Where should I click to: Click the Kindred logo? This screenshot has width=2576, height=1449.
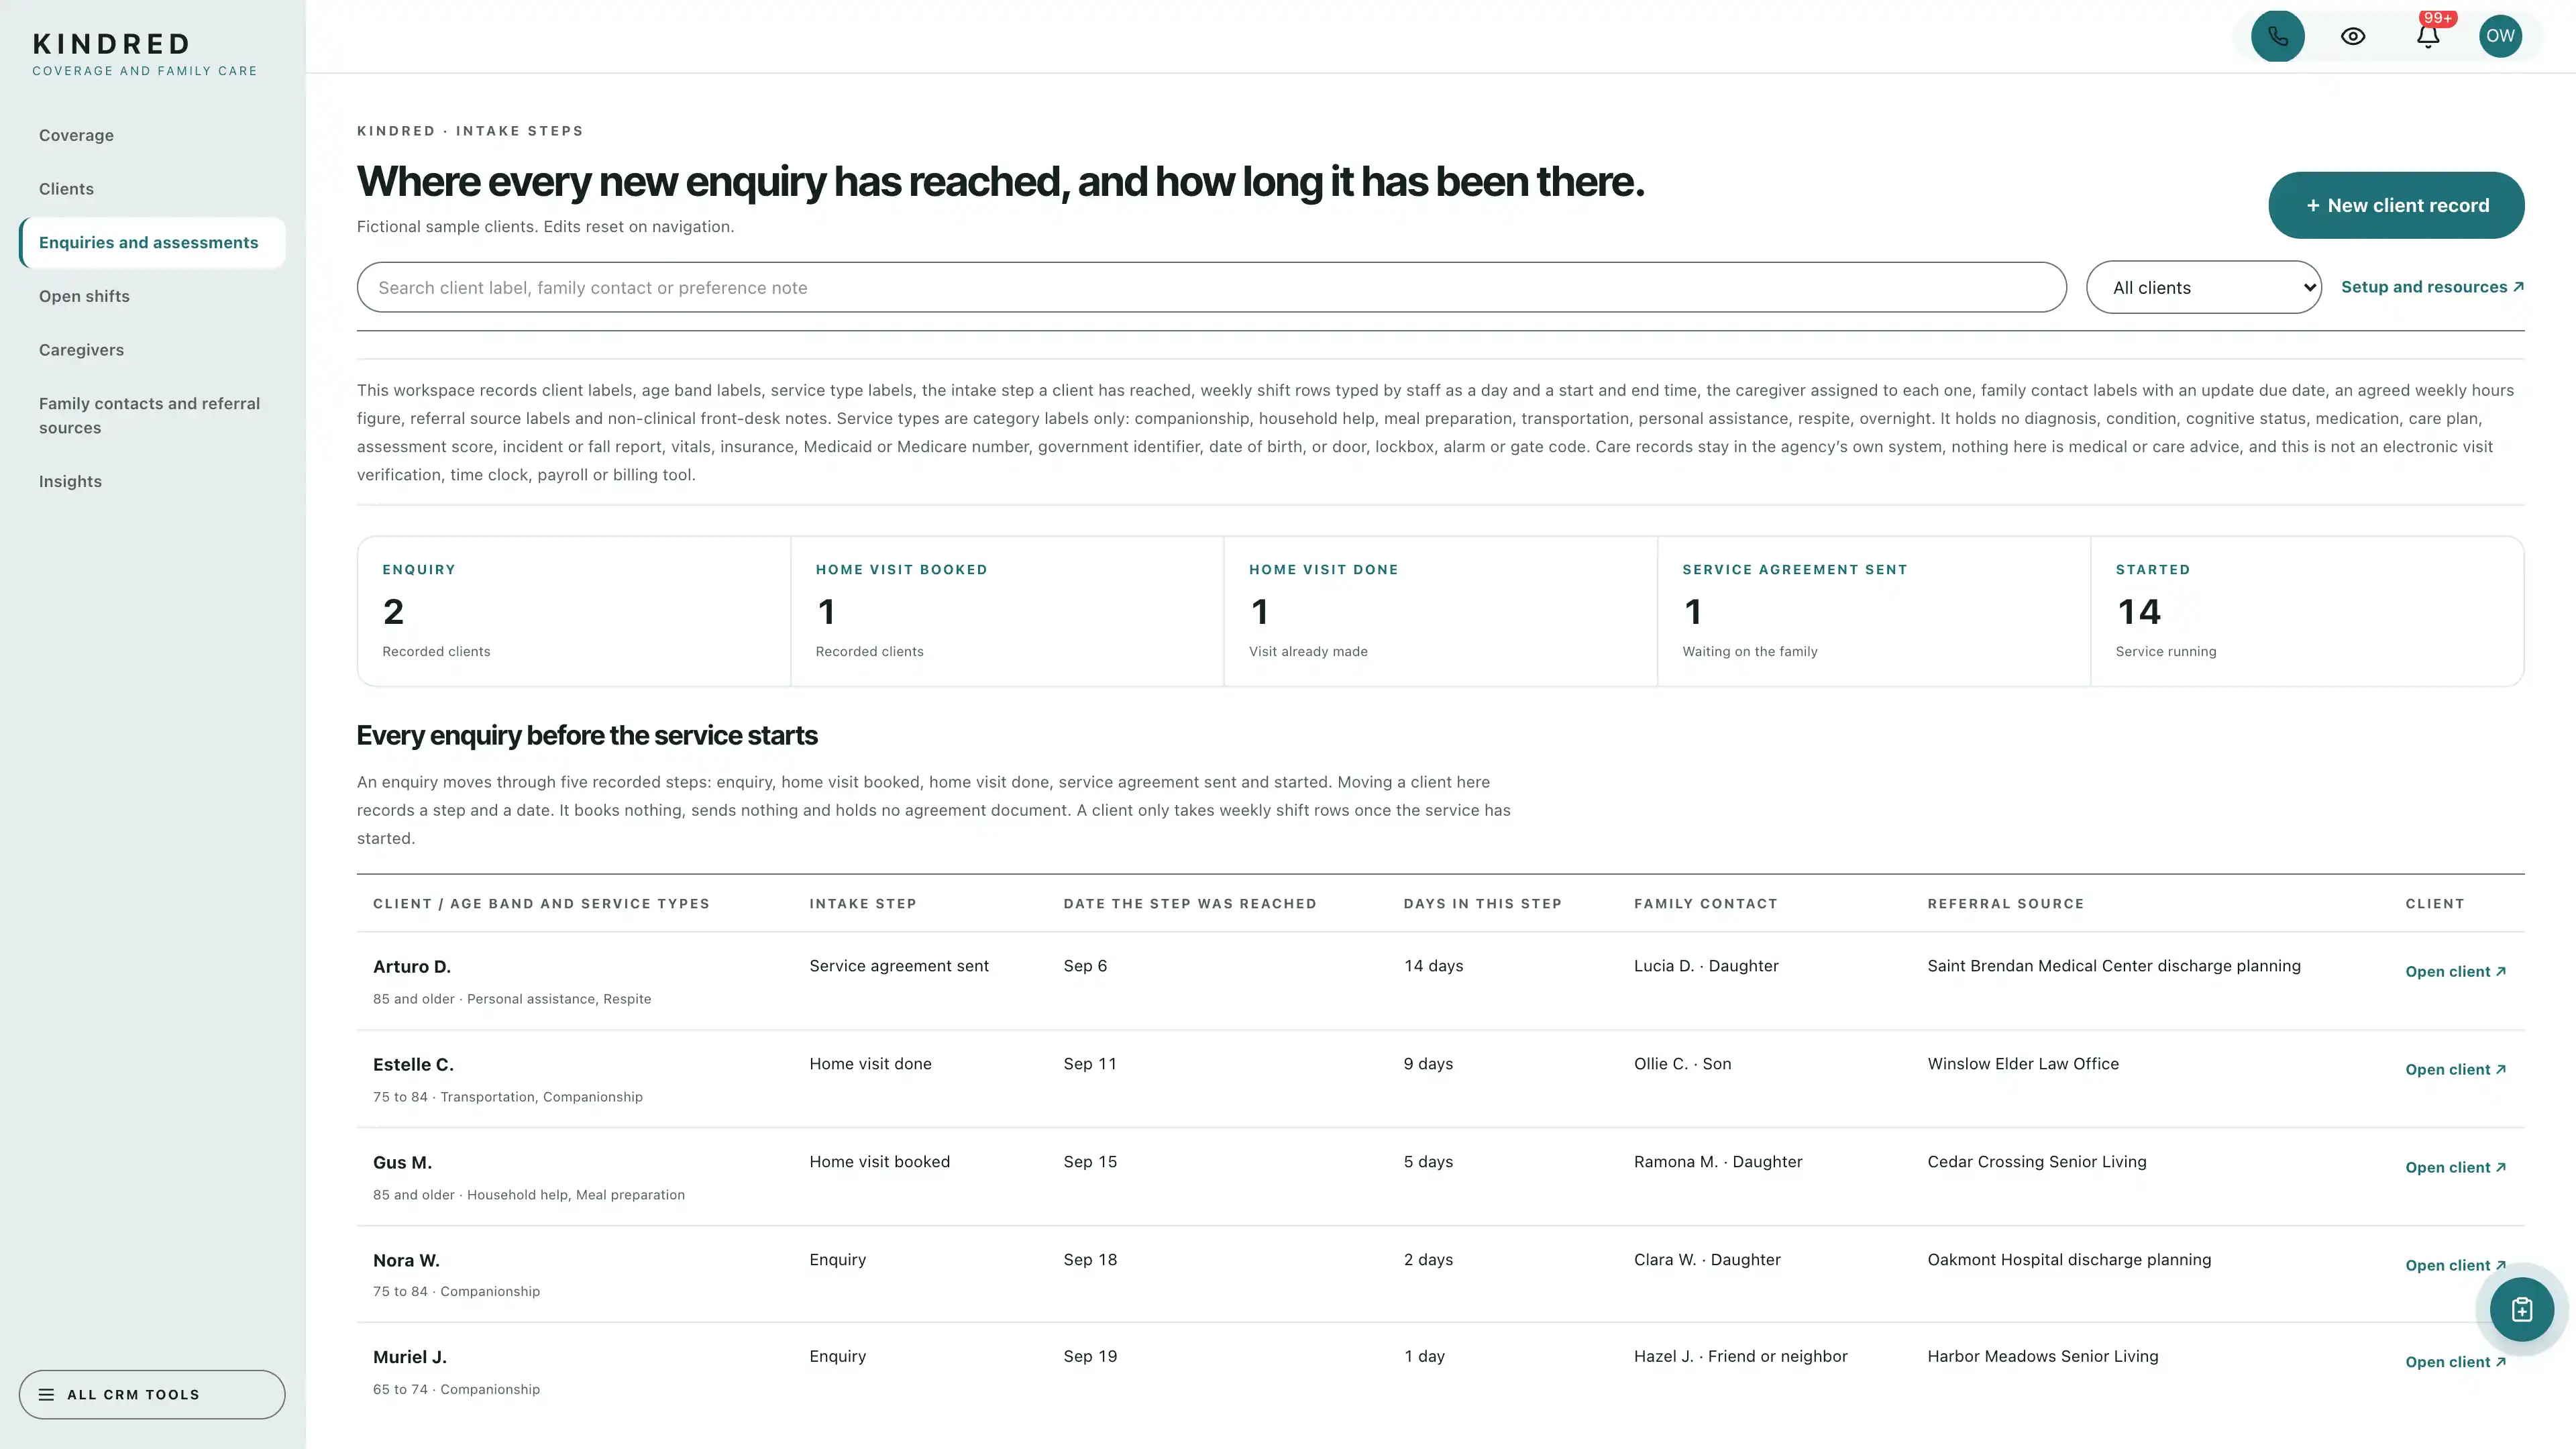pos(145,54)
